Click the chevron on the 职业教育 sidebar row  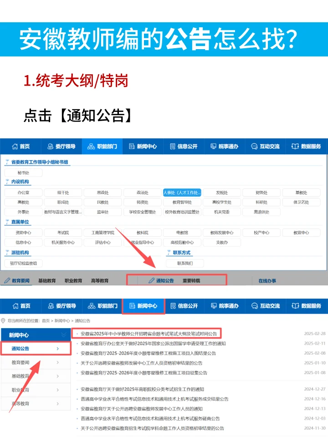tap(58, 390)
